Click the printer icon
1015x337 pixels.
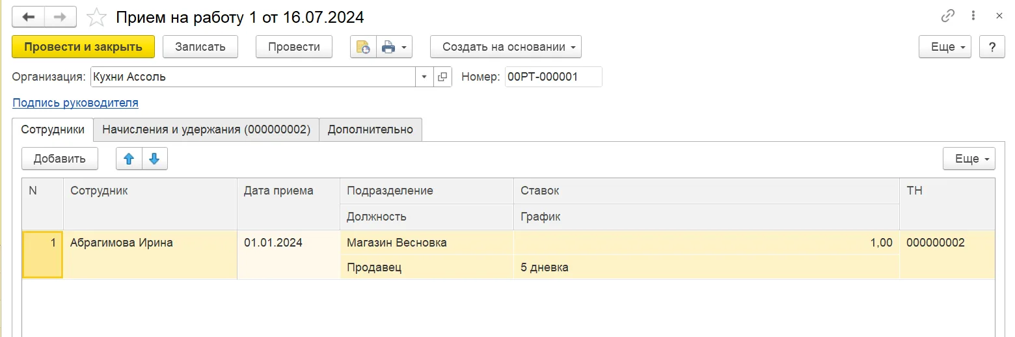(388, 47)
